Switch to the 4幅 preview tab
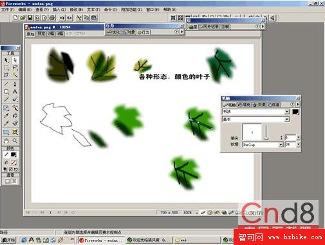Viewport: 325px width, 245px height. coord(60,33)
